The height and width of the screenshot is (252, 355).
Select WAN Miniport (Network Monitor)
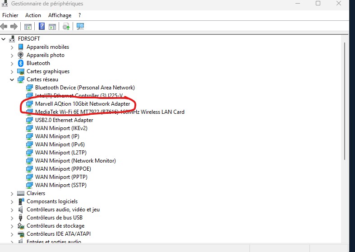(x=75, y=161)
